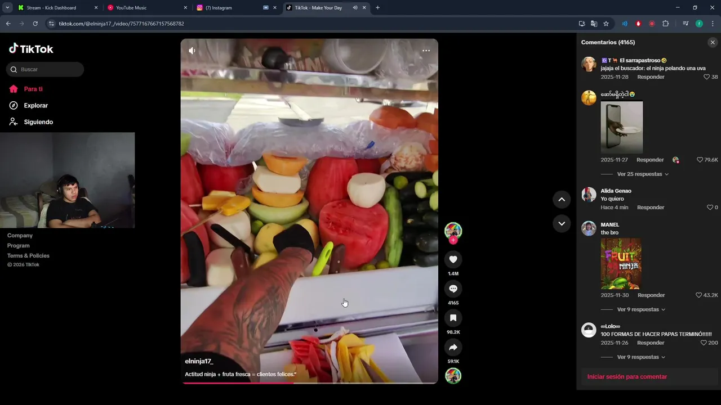Image resolution: width=721 pixels, height=405 pixels.
Task: Go to next video with down arrow
Action: coord(562,223)
